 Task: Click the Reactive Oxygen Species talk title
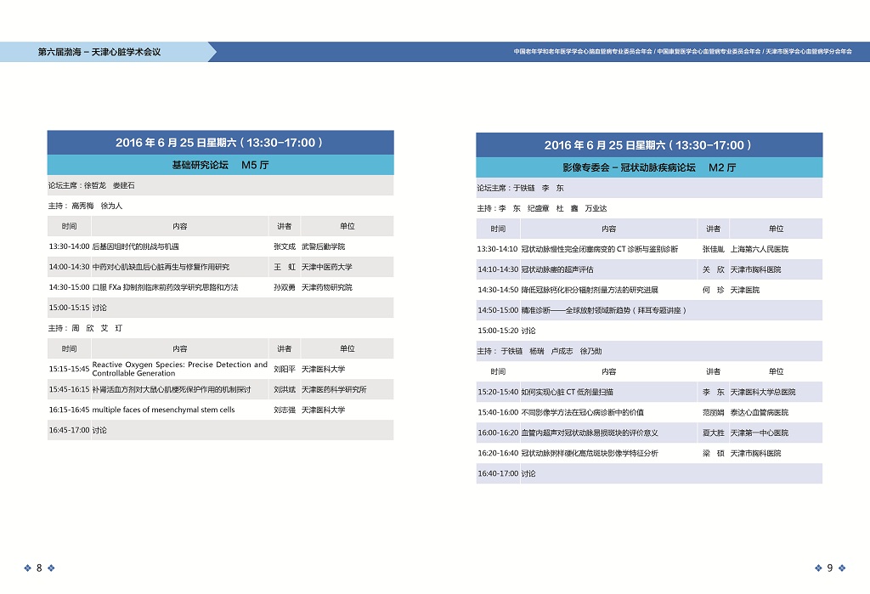[x=179, y=369]
